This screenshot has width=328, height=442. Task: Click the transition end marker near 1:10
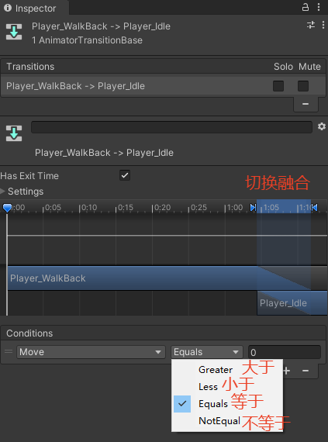314,208
